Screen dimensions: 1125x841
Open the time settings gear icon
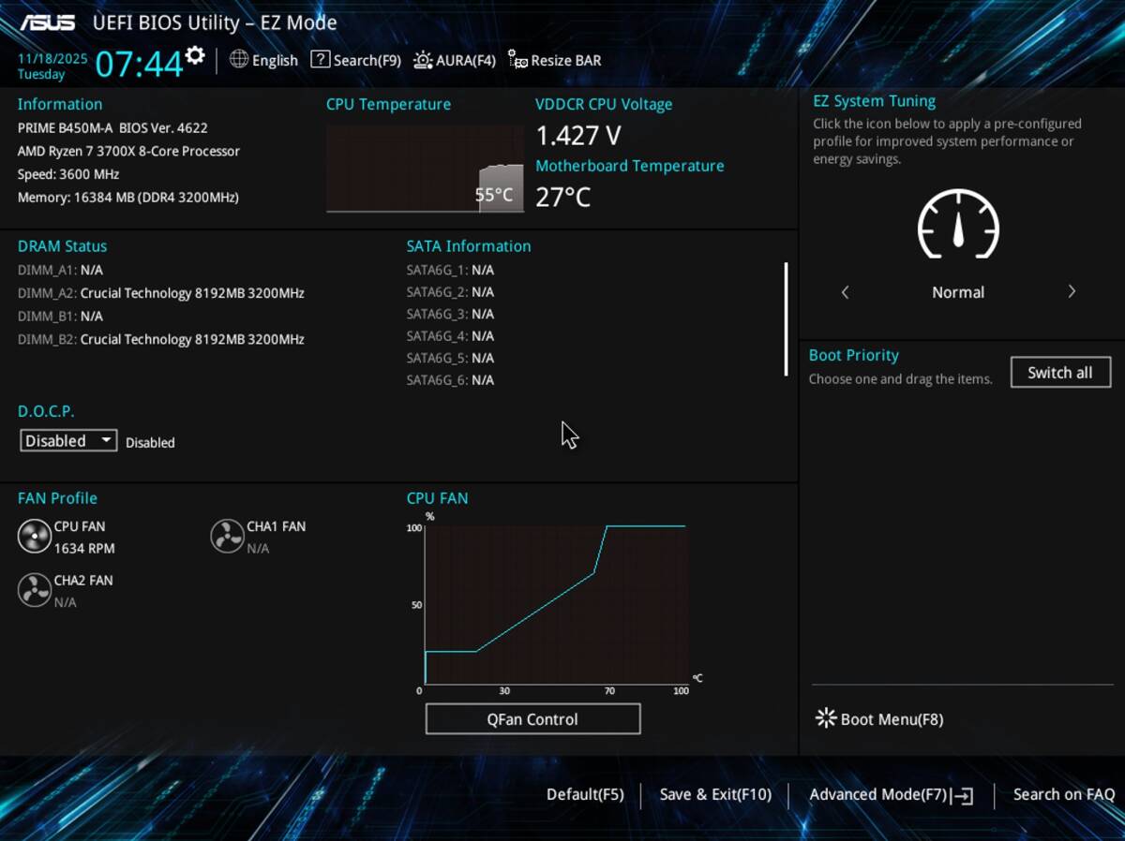194,55
